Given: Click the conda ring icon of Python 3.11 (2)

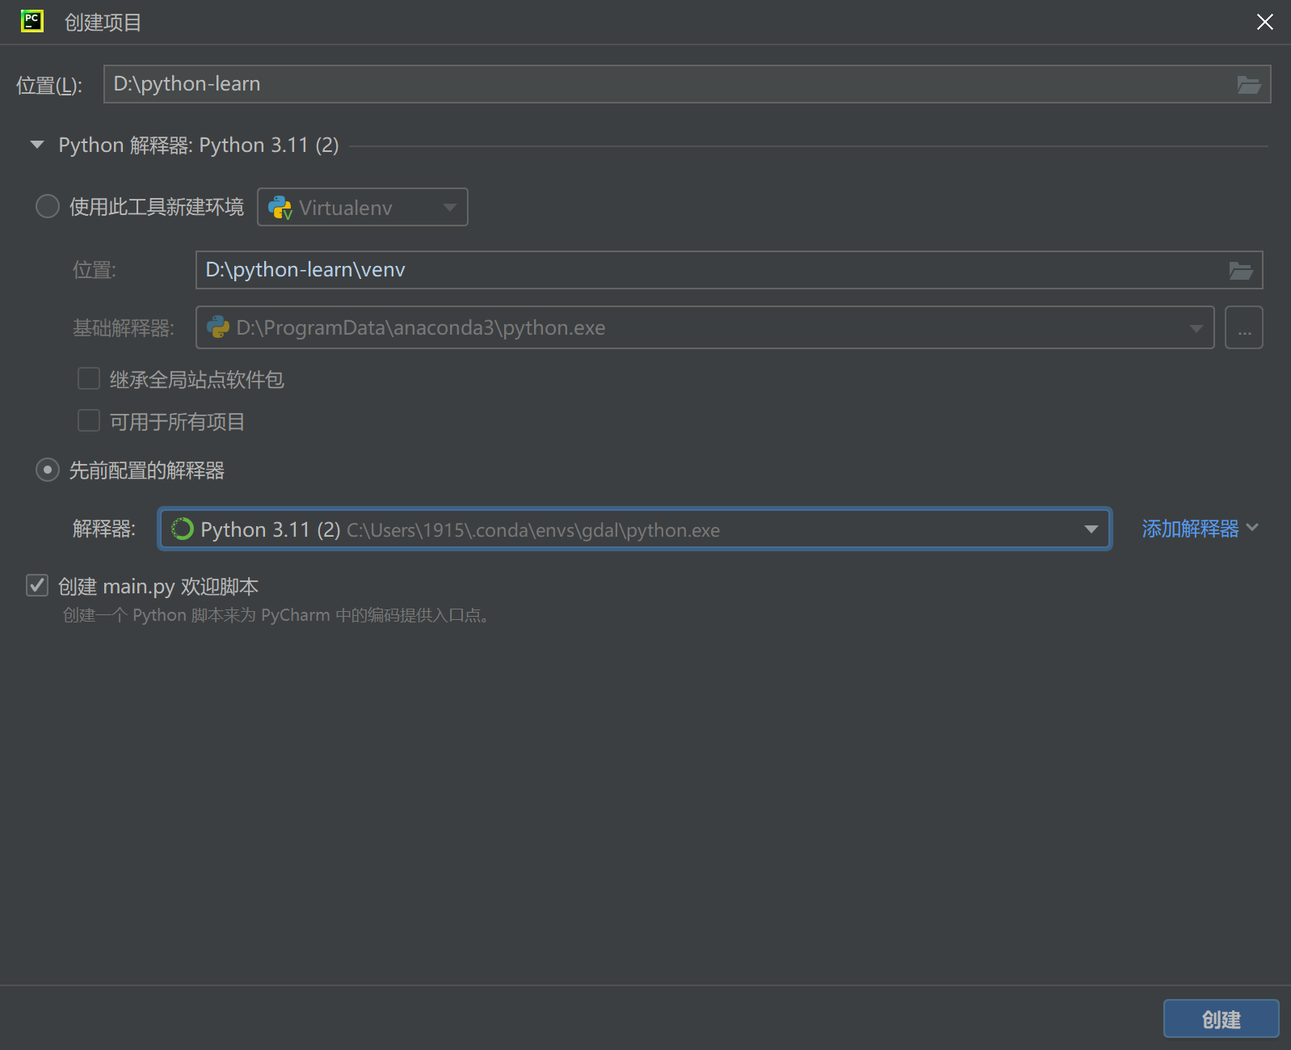Looking at the screenshot, I should 183,529.
